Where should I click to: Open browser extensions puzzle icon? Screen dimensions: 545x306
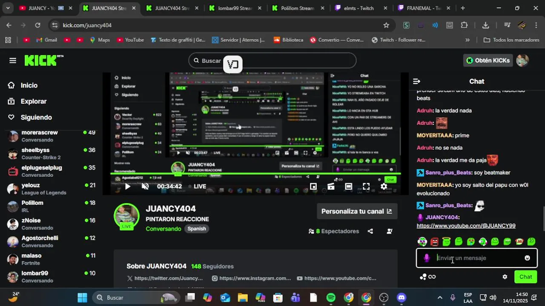click(x=464, y=25)
